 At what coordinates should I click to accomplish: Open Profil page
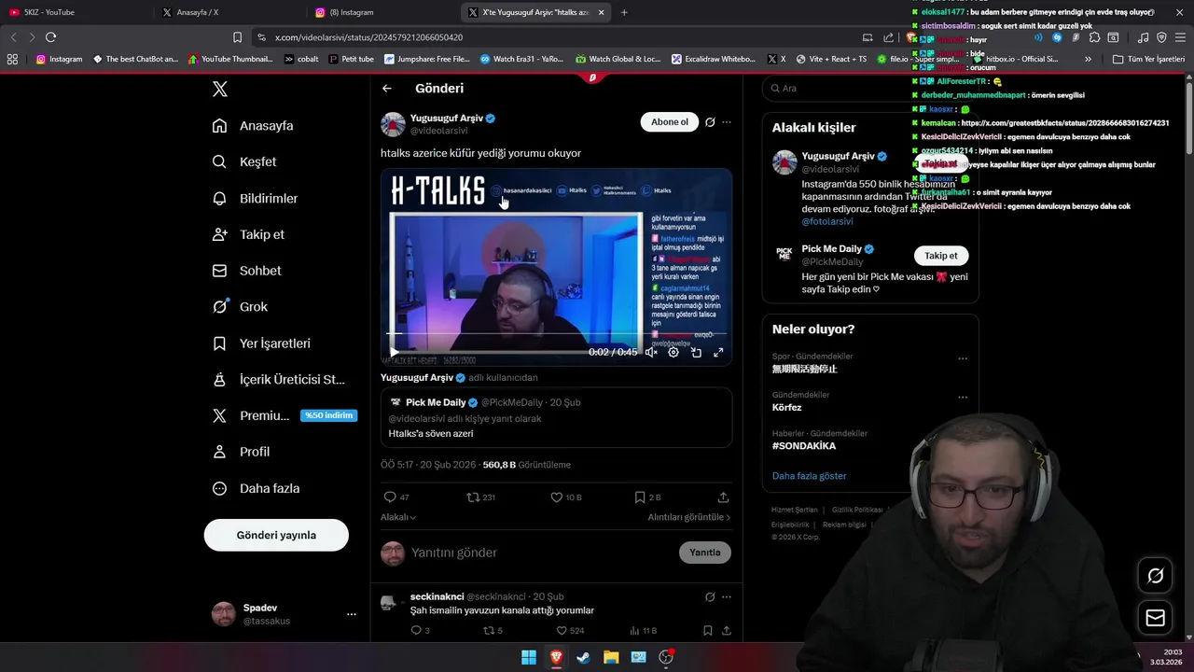tap(241, 452)
